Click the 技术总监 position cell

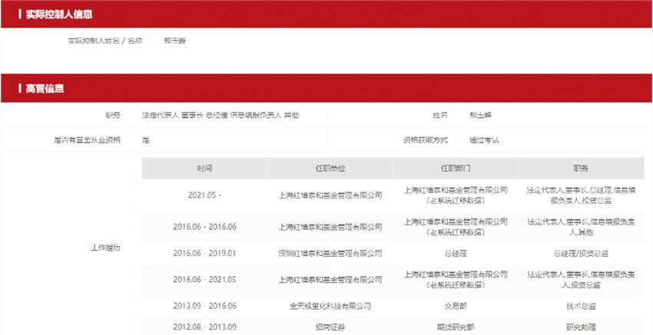pyautogui.click(x=582, y=306)
